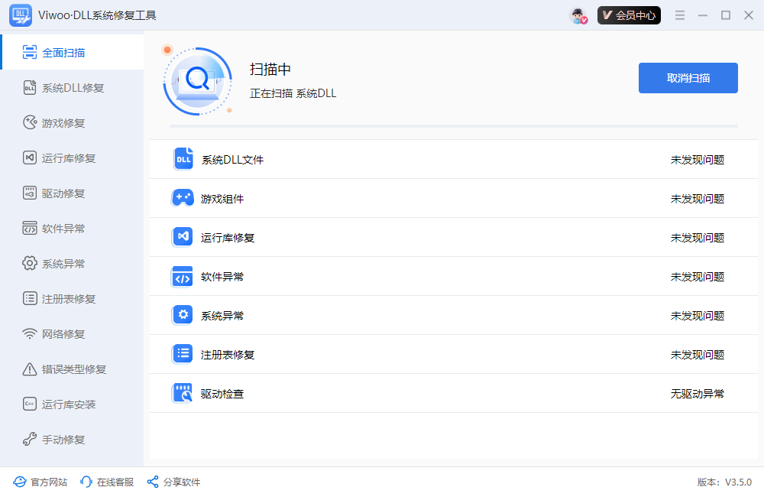Open the hamburger menu in title bar
The width and height of the screenshot is (764, 497).
(x=679, y=15)
